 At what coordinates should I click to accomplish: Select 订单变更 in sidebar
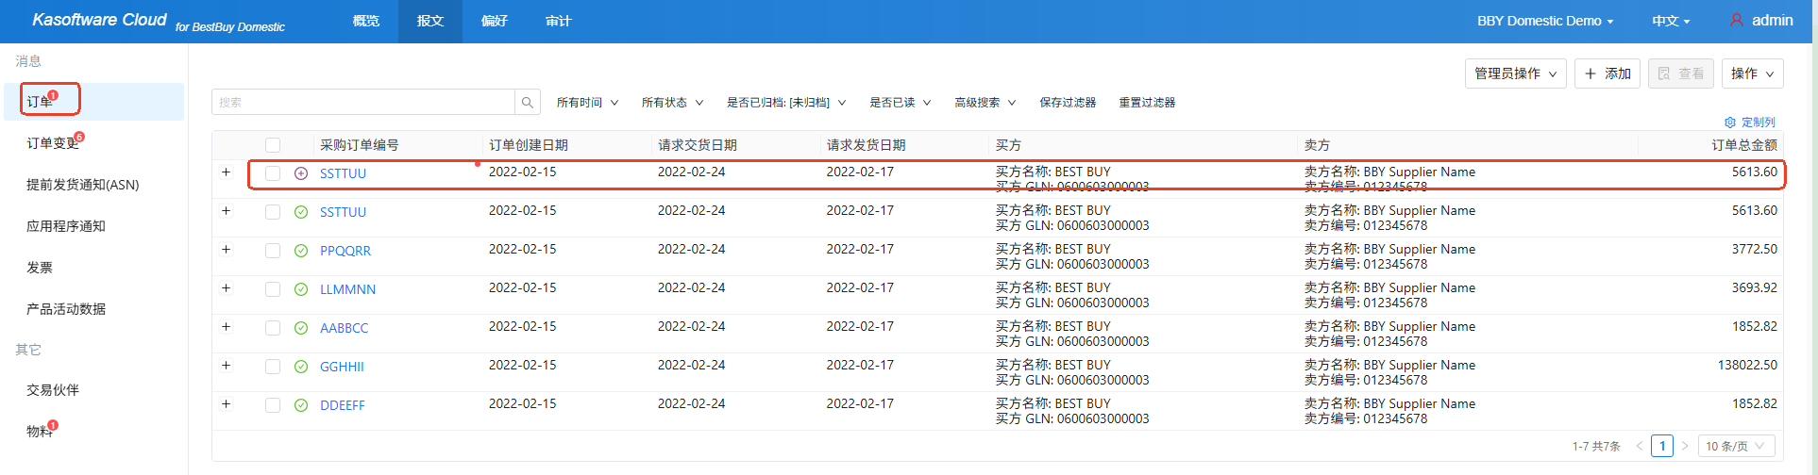click(94, 143)
